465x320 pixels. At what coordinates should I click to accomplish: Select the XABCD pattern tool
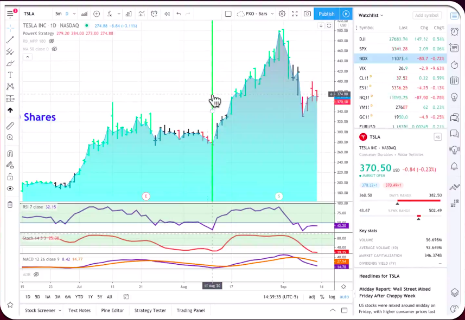(x=10, y=87)
